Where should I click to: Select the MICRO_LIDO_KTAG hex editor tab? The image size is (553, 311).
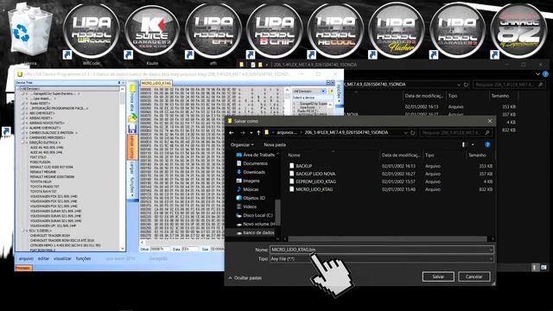pos(156,83)
